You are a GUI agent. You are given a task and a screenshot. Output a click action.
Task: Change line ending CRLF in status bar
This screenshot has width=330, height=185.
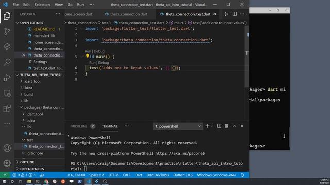(126, 175)
